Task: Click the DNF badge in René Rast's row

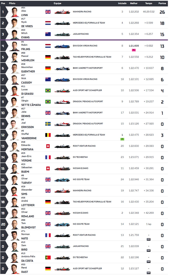Action: tap(149, 273)
